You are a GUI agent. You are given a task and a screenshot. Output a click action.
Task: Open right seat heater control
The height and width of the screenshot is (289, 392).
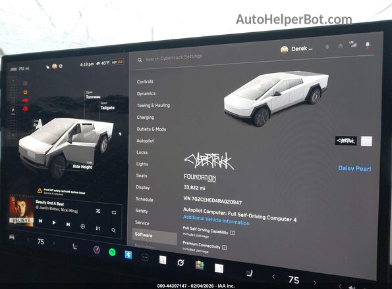(249, 273)
